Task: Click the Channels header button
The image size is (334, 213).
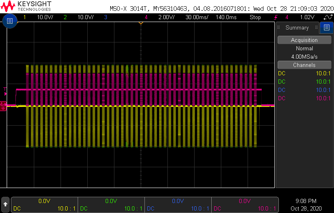Action: (304, 65)
